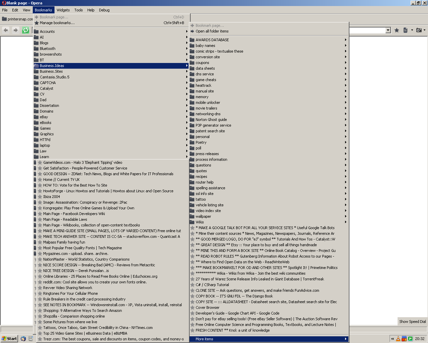The width and height of the screenshot is (428, 343).
Task: Open the Ibiza 2004 bookmark
Action: click(x=51, y=197)
